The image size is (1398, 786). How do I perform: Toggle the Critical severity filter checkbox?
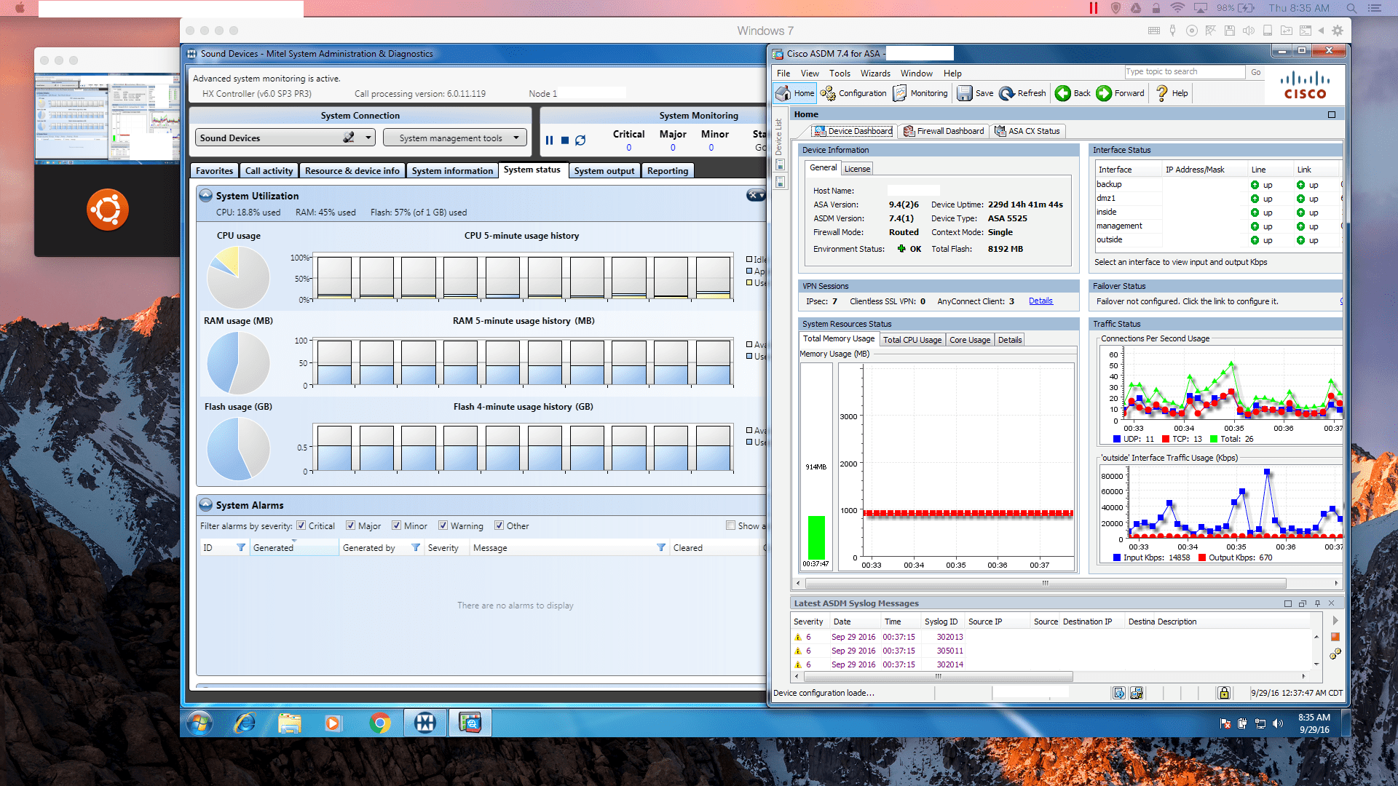coord(301,525)
